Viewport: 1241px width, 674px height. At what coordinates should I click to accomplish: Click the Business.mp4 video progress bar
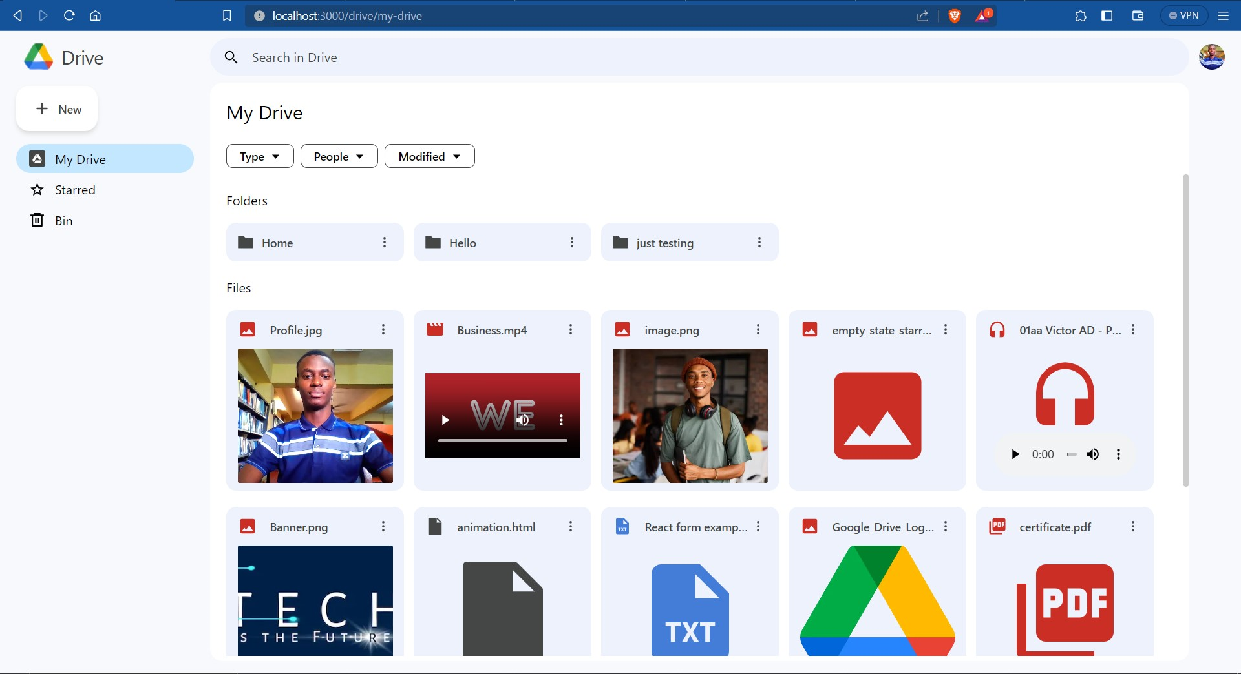point(502,441)
